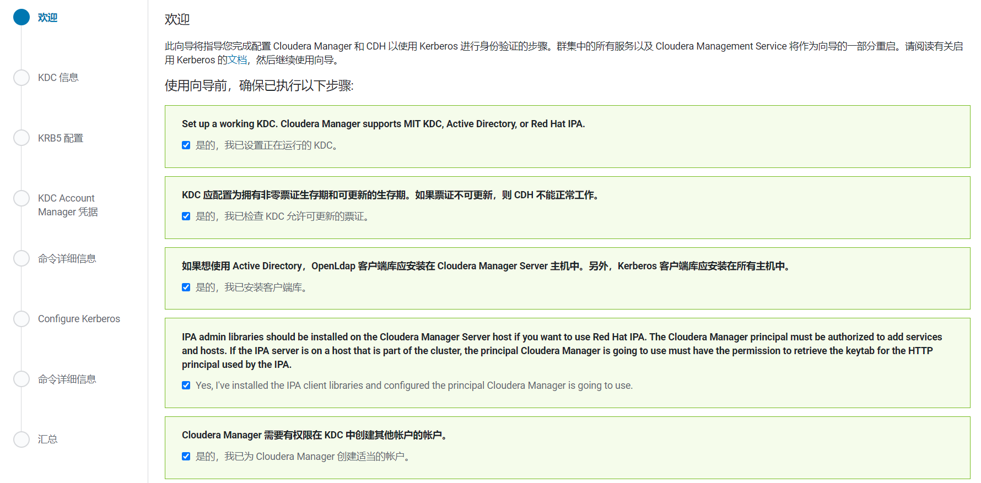The width and height of the screenshot is (981, 483).
Task: Click the text 'Cloudera Manager 需要有权限在 KDC 中创建其他帐户的帐户'
Action: (315, 435)
